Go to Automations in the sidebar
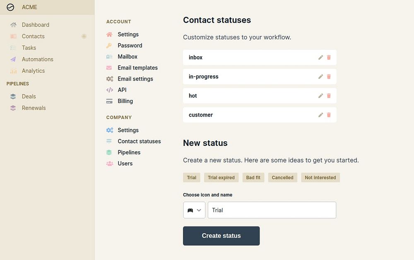 37,59
